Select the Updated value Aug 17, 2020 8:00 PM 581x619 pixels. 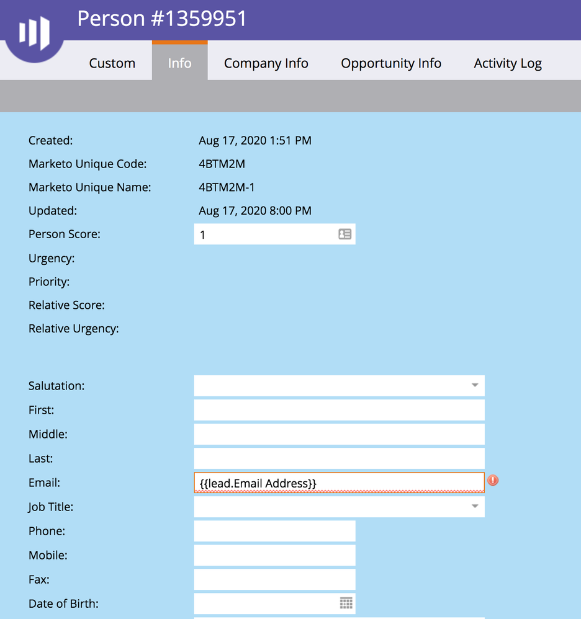(x=254, y=211)
